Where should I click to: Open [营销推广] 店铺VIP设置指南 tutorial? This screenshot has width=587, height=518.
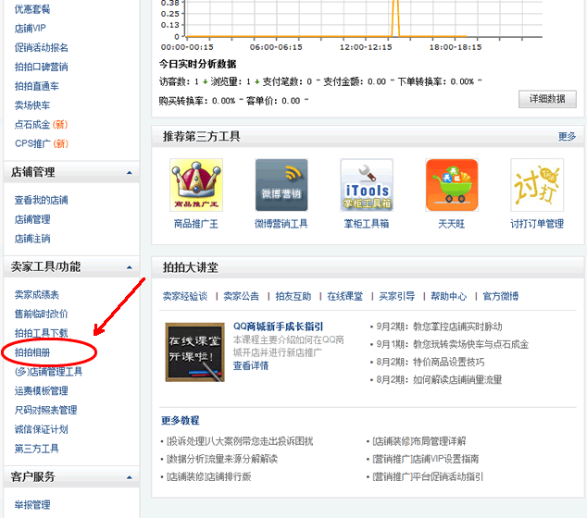click(425, 459)
